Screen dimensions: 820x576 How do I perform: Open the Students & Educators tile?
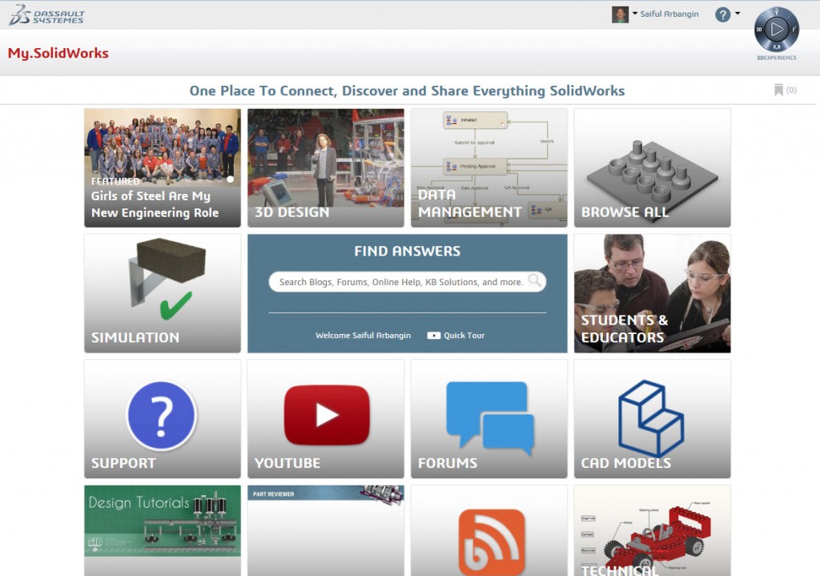pos(652,293)
